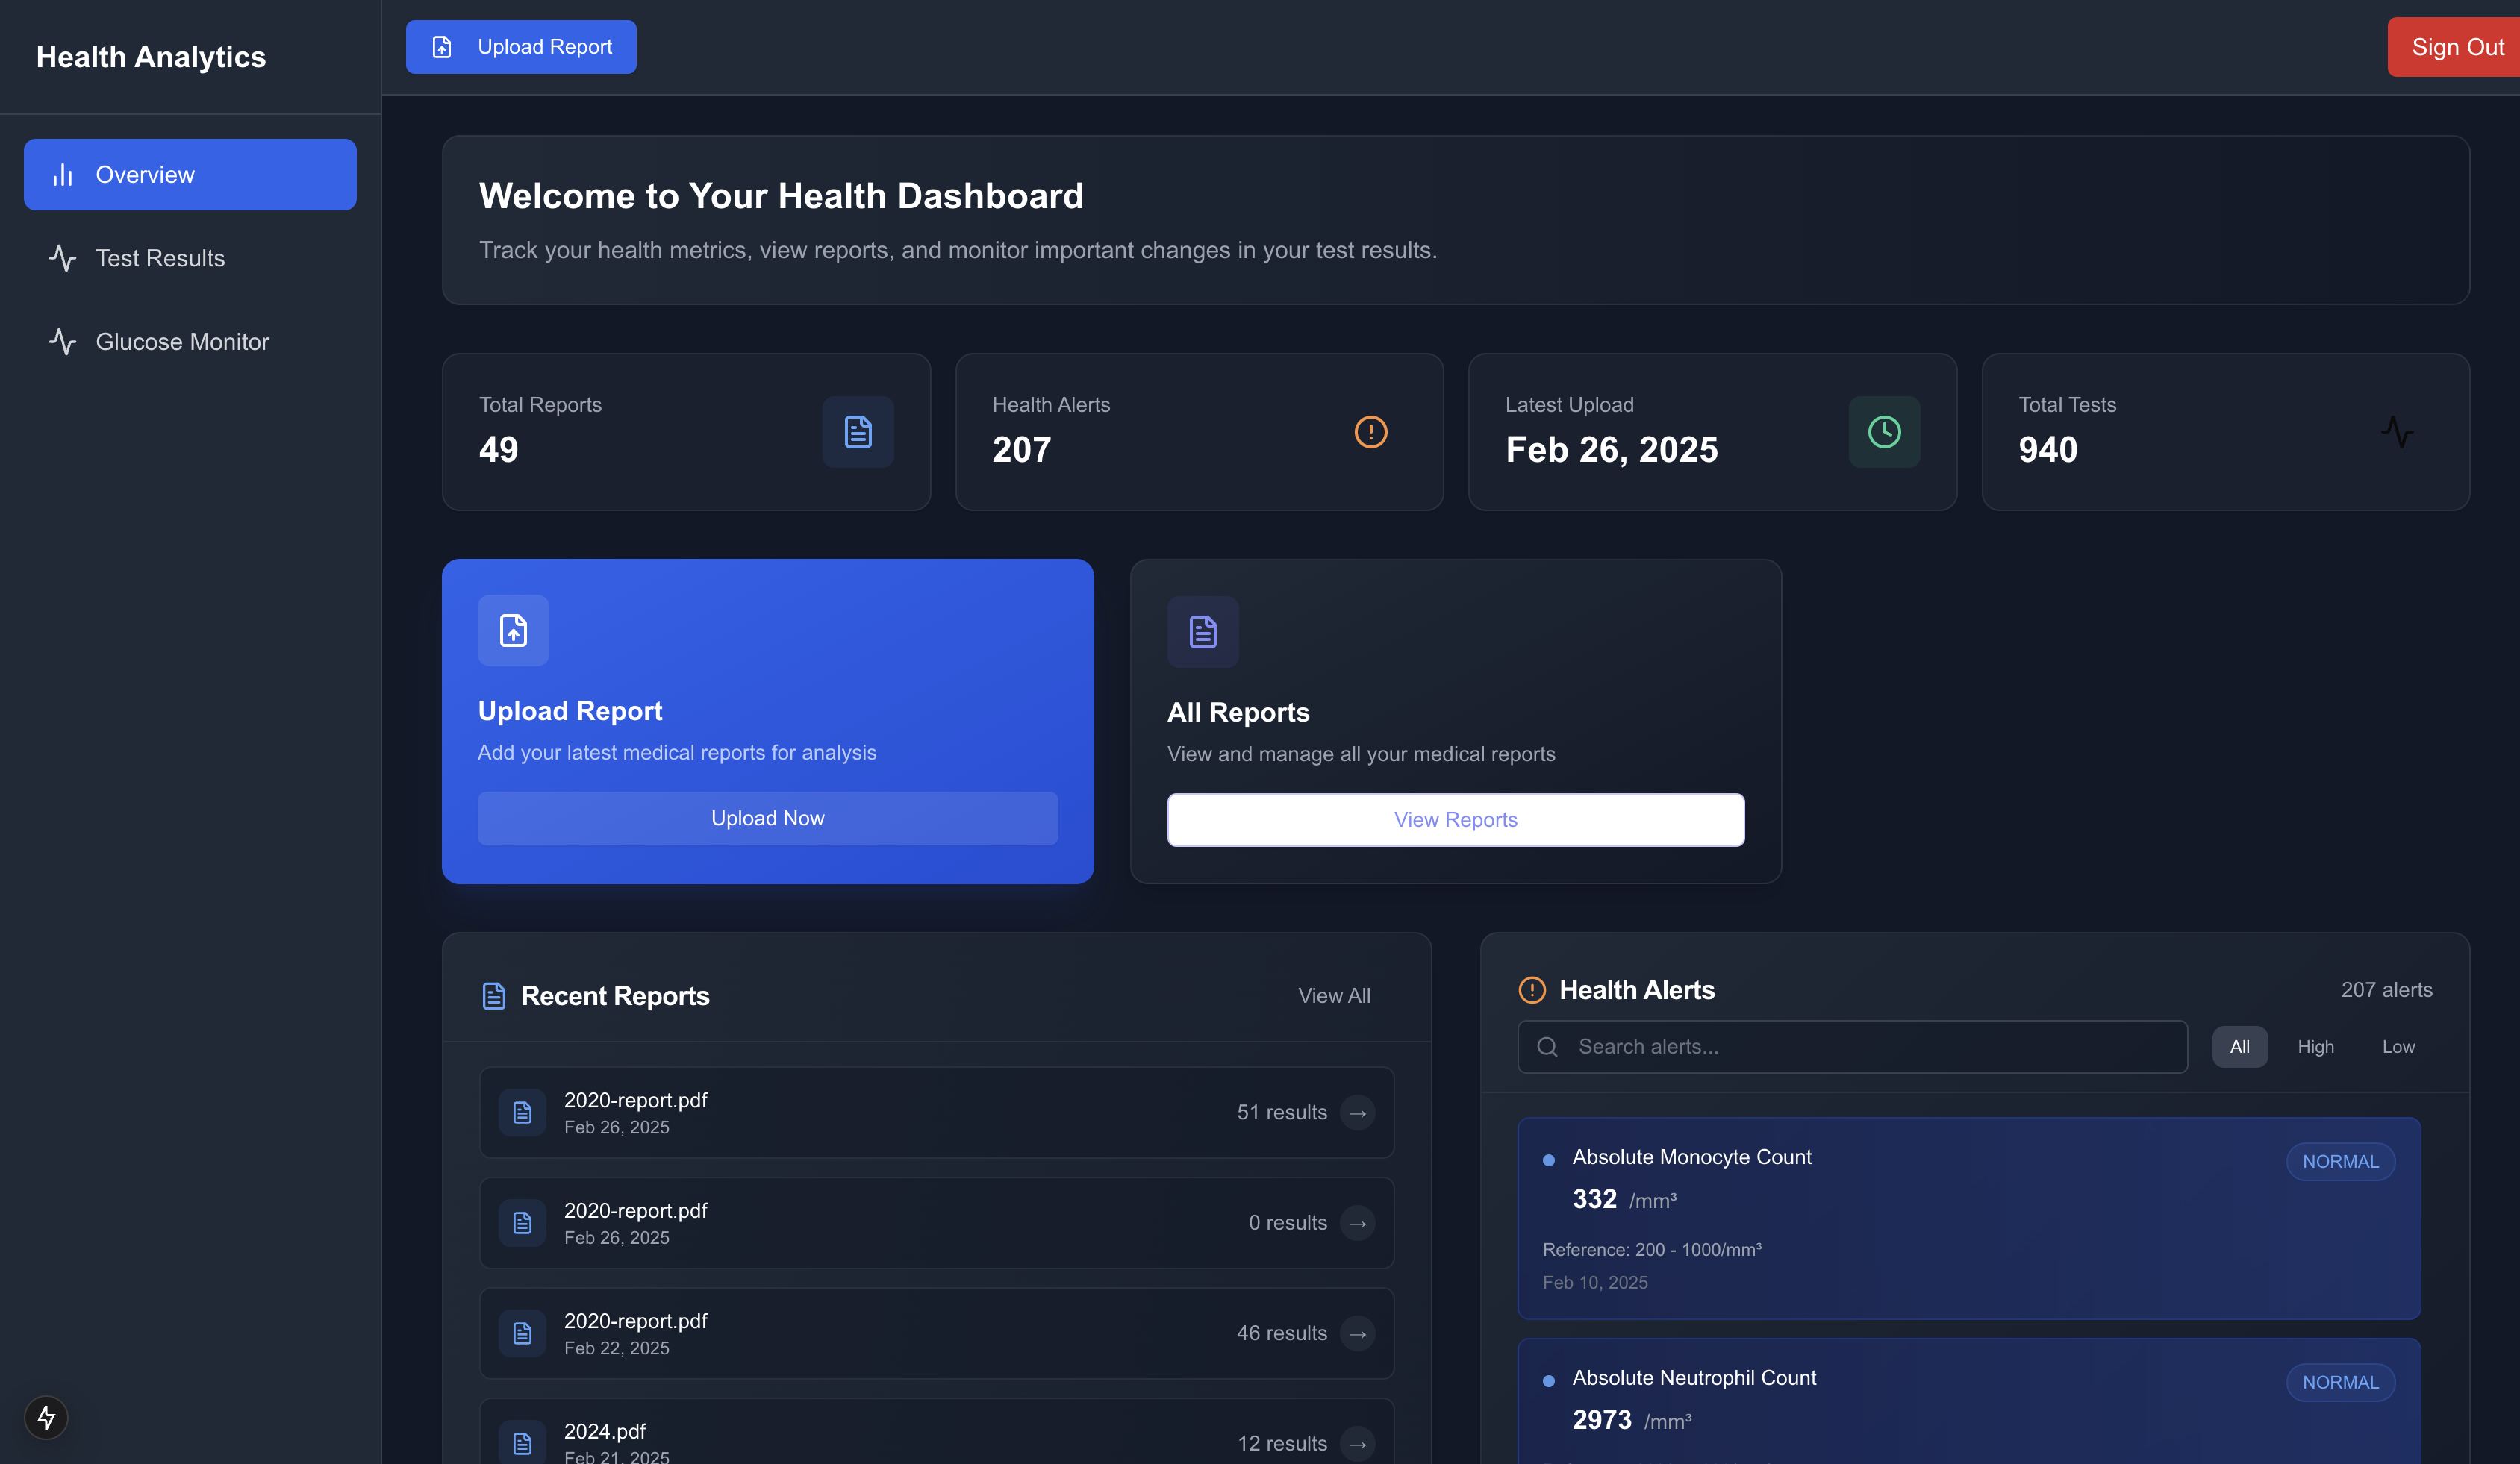Image resolution: width=2520 pixels, height=1464 pixels.
Task: Click the orange alert icon on Health Alerts card
Action: [1370, 432]
